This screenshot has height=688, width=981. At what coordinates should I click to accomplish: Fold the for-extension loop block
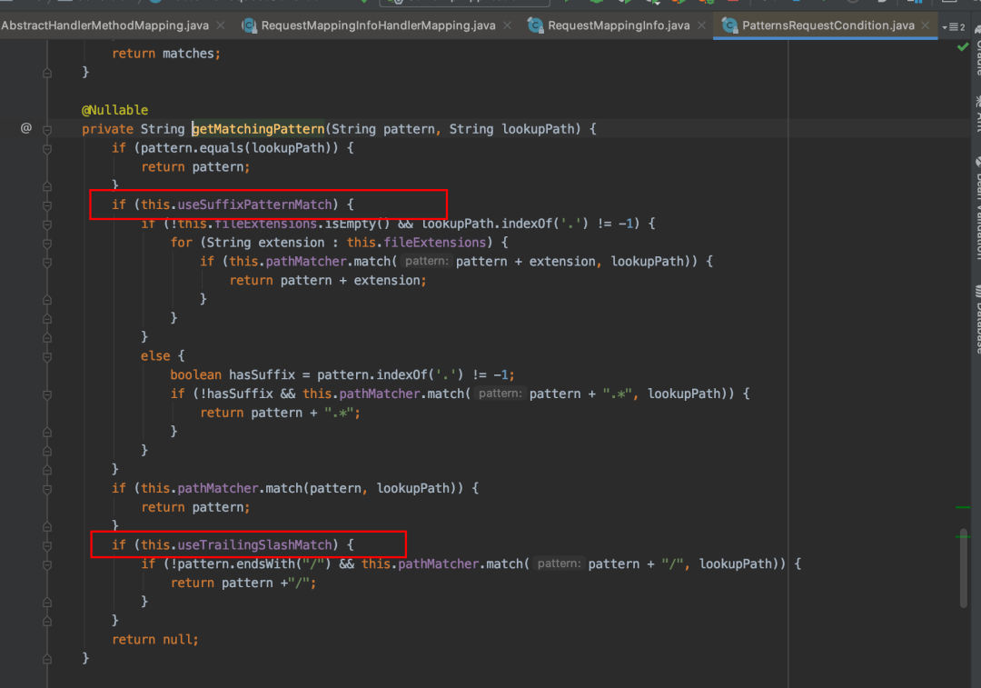click(47, 243)
